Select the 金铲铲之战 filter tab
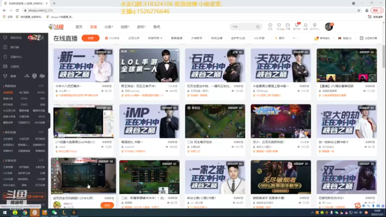 pos(238,38)
